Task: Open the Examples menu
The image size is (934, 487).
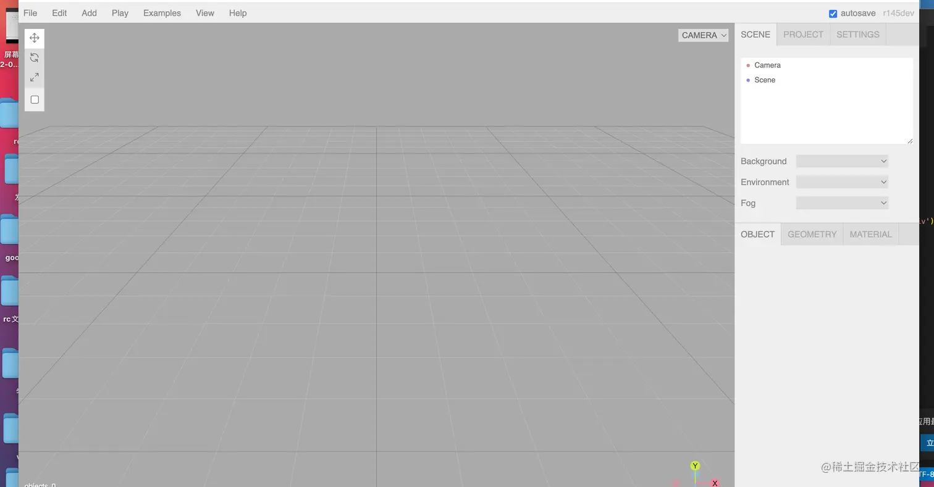Action: pos(162,13)
